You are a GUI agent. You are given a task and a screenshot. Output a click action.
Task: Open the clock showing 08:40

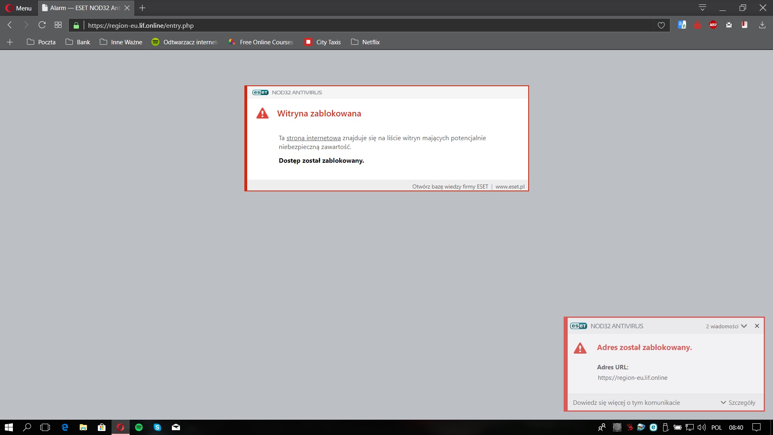(736, 427)
